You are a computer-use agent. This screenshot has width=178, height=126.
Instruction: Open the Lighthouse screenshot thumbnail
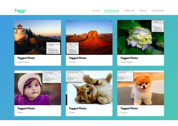[38, 37]
